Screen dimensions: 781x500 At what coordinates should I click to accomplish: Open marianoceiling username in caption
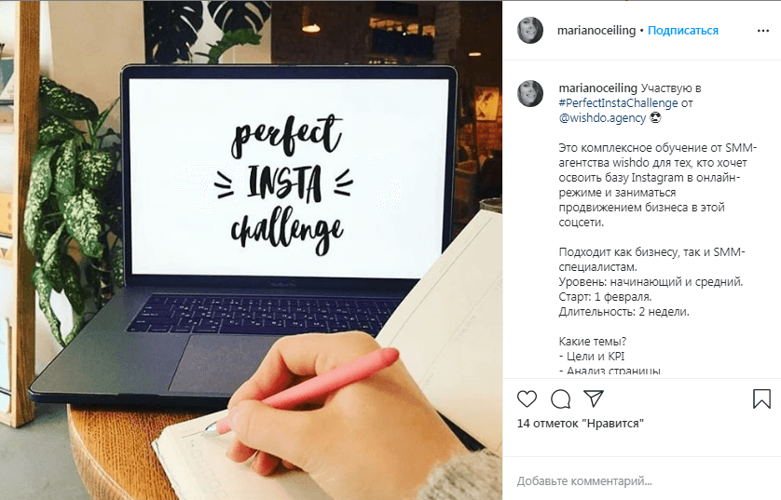[597, 88]
